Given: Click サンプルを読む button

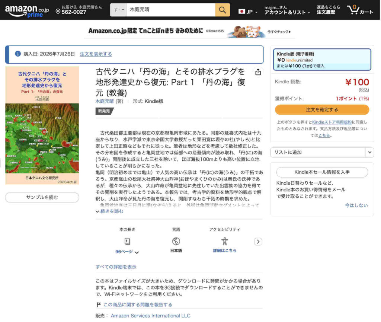Looking at the screenshot, I should (x=42, y=197).
